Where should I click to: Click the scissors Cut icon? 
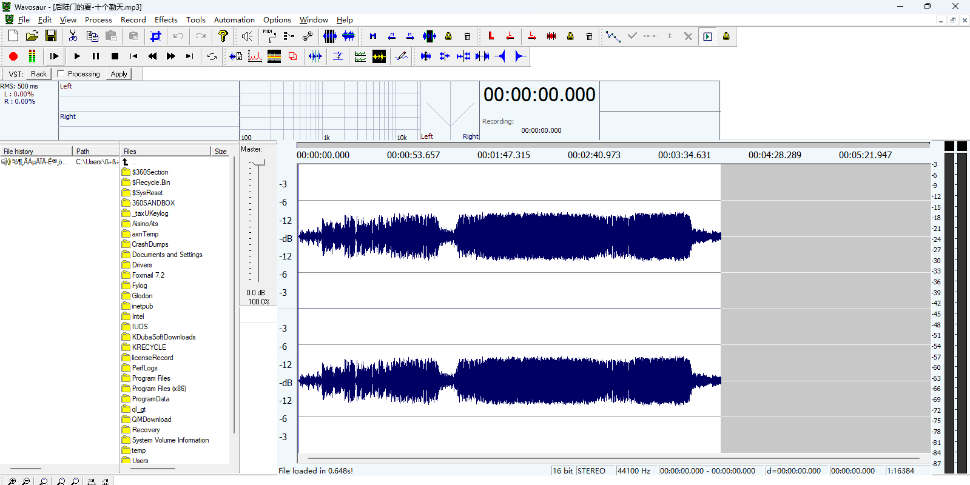click(x=73, y=36)
